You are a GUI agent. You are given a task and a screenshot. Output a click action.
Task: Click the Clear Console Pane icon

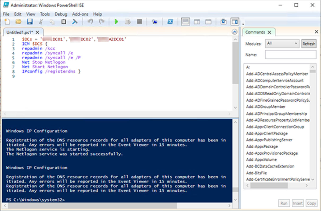coord(75,22)
